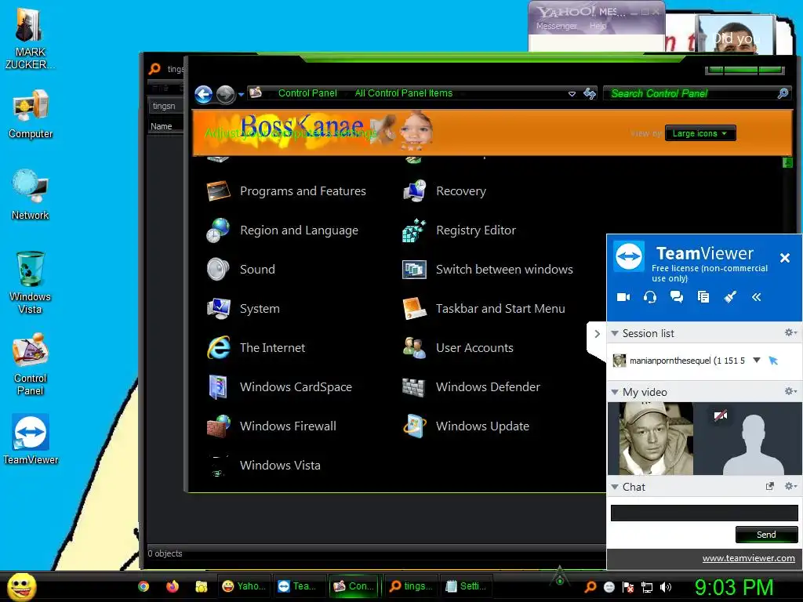This screenshot has height=602, width=803.
Task: Open Windows CardSpace
Action: 279,387
